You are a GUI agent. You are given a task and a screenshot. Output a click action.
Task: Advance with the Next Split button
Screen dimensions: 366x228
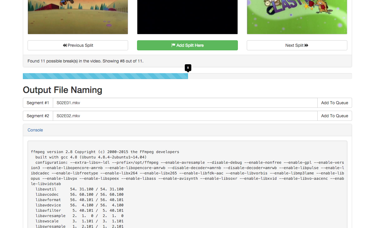coord(297,45)
